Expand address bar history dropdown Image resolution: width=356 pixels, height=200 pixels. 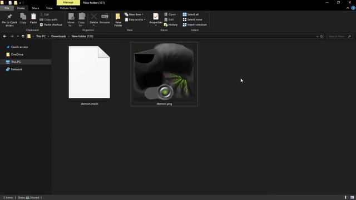point(317,36)
